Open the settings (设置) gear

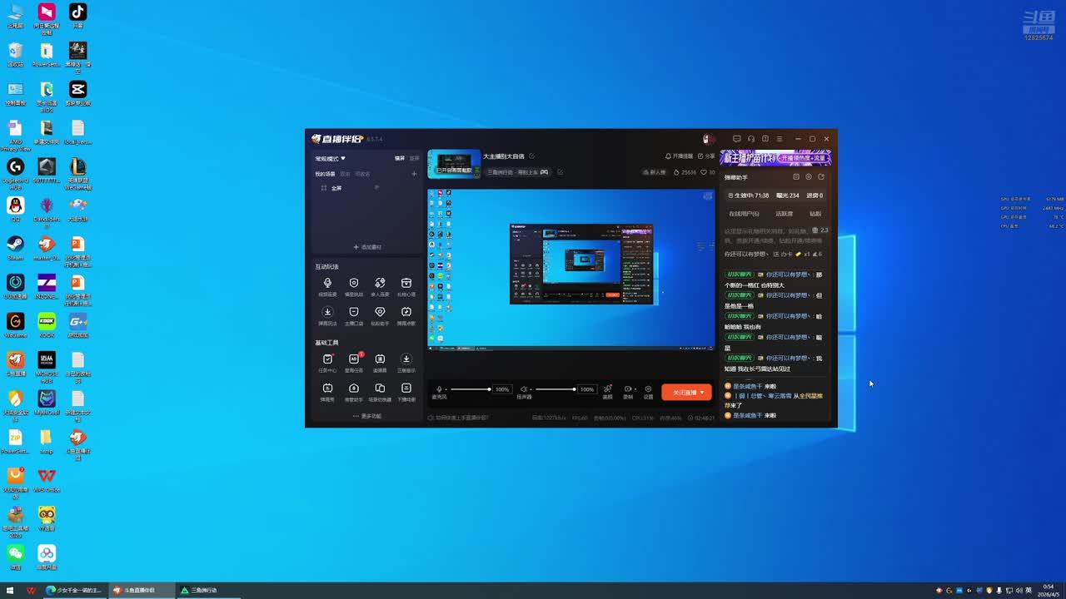click(648, 389)
